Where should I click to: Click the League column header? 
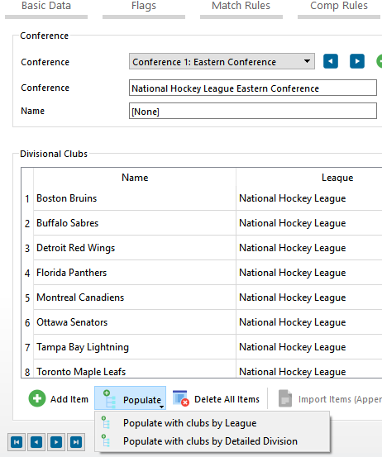(x=337, y=178)
